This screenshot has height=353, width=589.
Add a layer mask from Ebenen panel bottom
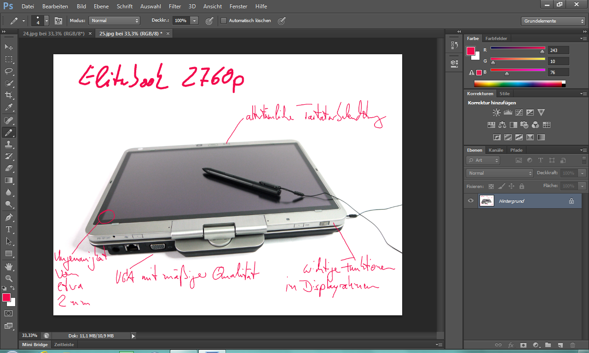[x=523, y=345]
